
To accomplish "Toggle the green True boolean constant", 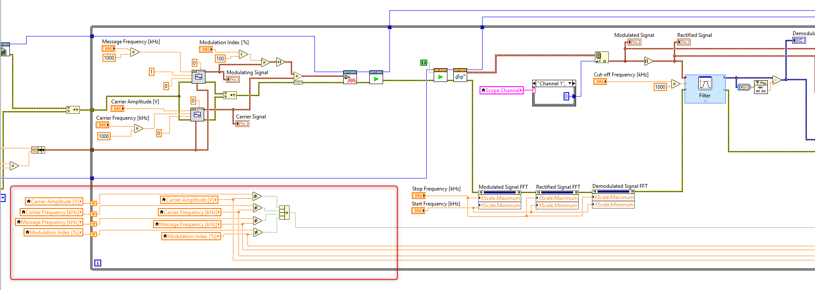I will click(x=424, y=63).
